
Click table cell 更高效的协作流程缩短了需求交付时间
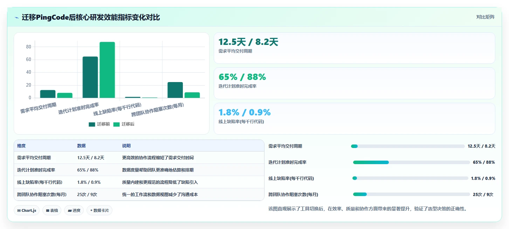[158, 158]
